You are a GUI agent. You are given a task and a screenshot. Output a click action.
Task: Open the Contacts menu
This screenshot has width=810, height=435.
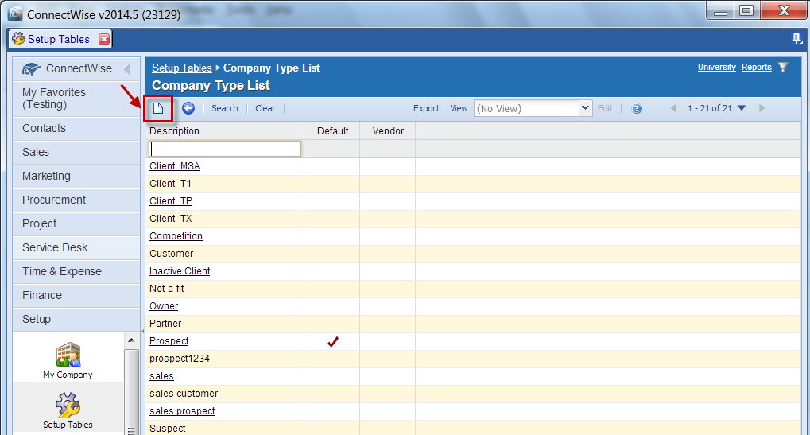click(x=76, y=129)
